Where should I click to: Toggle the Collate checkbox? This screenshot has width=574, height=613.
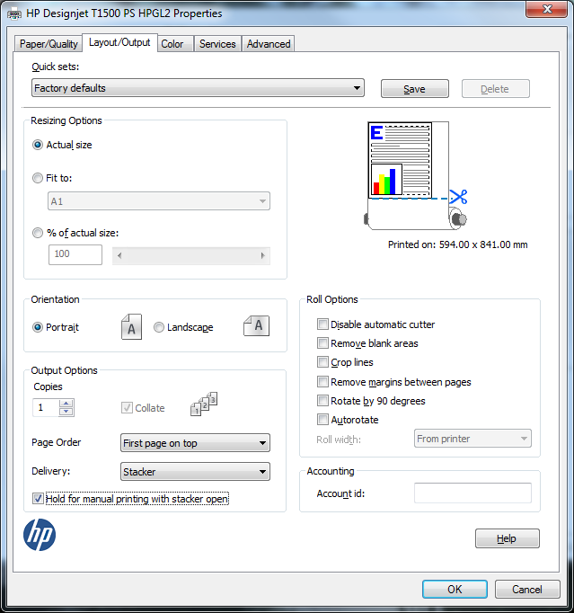pyautogui.click(x=127, y=408)
